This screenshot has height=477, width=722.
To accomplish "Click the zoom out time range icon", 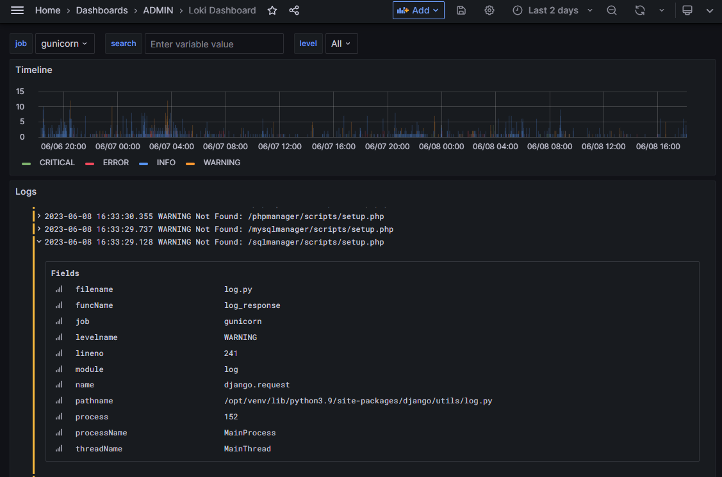I will [x=612, y=10].
